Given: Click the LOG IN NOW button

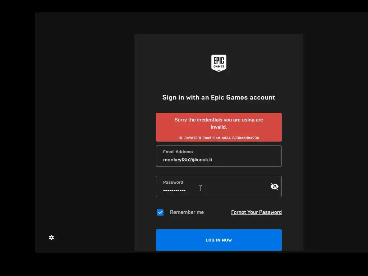Looking at the screenshot, I should pyautogui.click(x=219, y=240).
